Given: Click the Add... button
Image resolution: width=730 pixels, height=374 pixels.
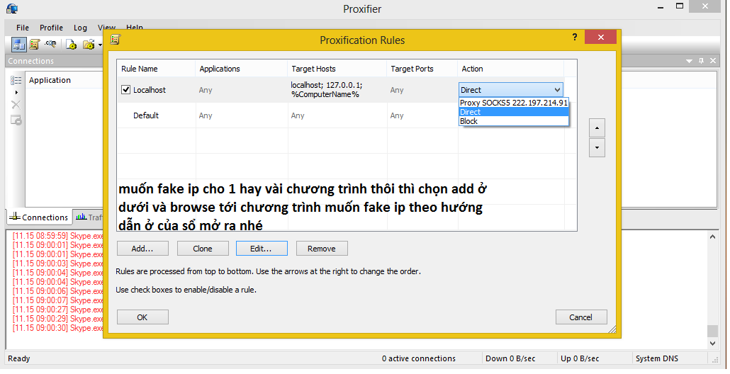Looking at the screenshot, I should click(142, 249).
